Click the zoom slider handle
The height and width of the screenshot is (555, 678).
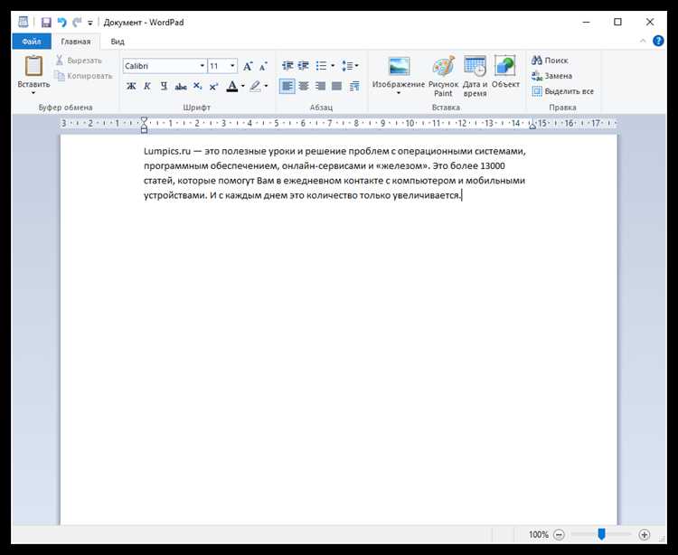601,534
